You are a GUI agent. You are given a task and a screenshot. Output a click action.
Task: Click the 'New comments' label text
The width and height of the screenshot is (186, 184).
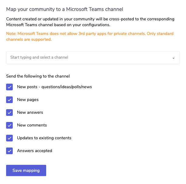(32, 125)
